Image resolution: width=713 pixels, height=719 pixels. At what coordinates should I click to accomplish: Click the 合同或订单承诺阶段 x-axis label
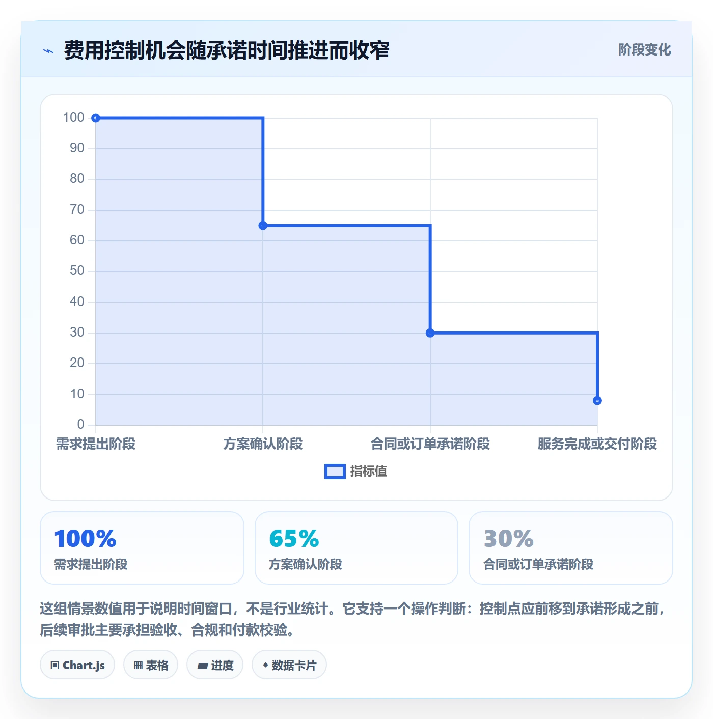click(x=430, y=444)
